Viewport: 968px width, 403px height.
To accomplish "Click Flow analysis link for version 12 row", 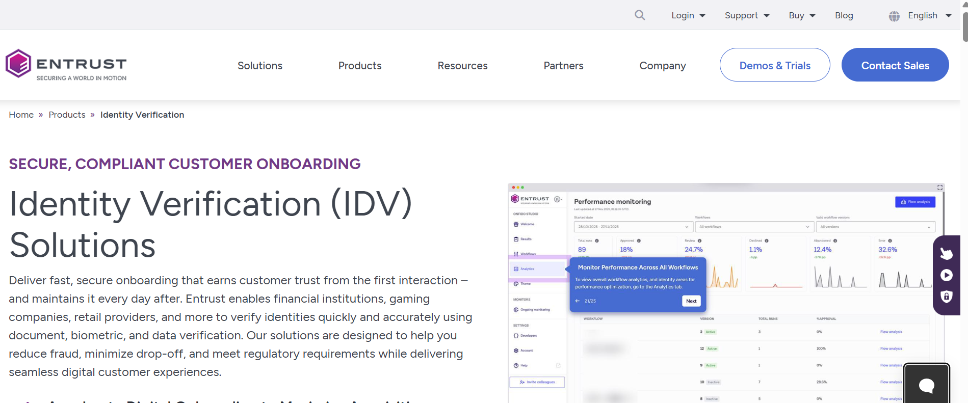I will pyautogui.click(x=891, y=348).
